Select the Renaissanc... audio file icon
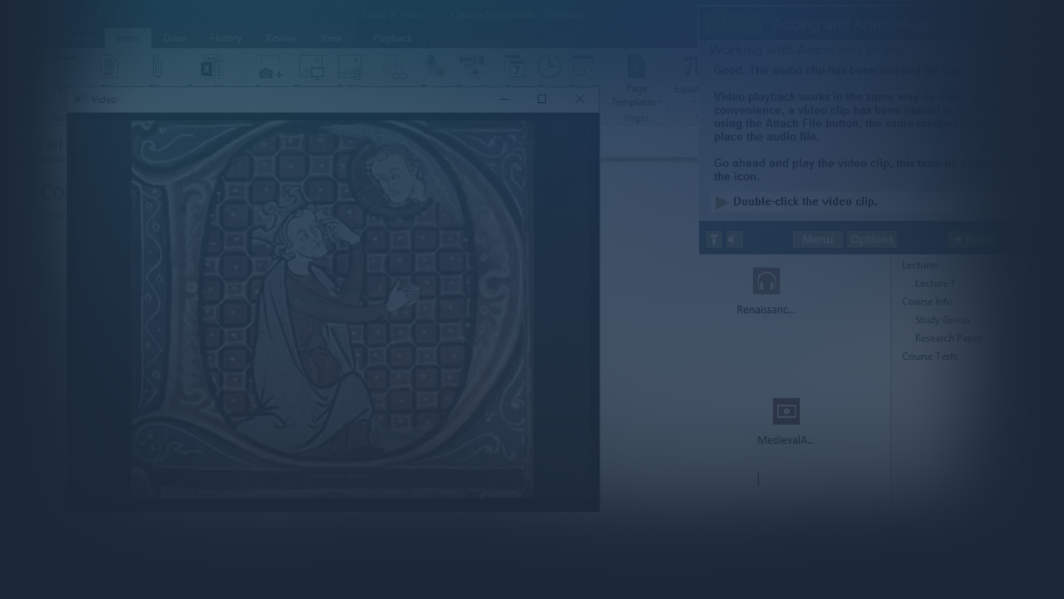Screen dimensions: 1064x599 point(766,281)
